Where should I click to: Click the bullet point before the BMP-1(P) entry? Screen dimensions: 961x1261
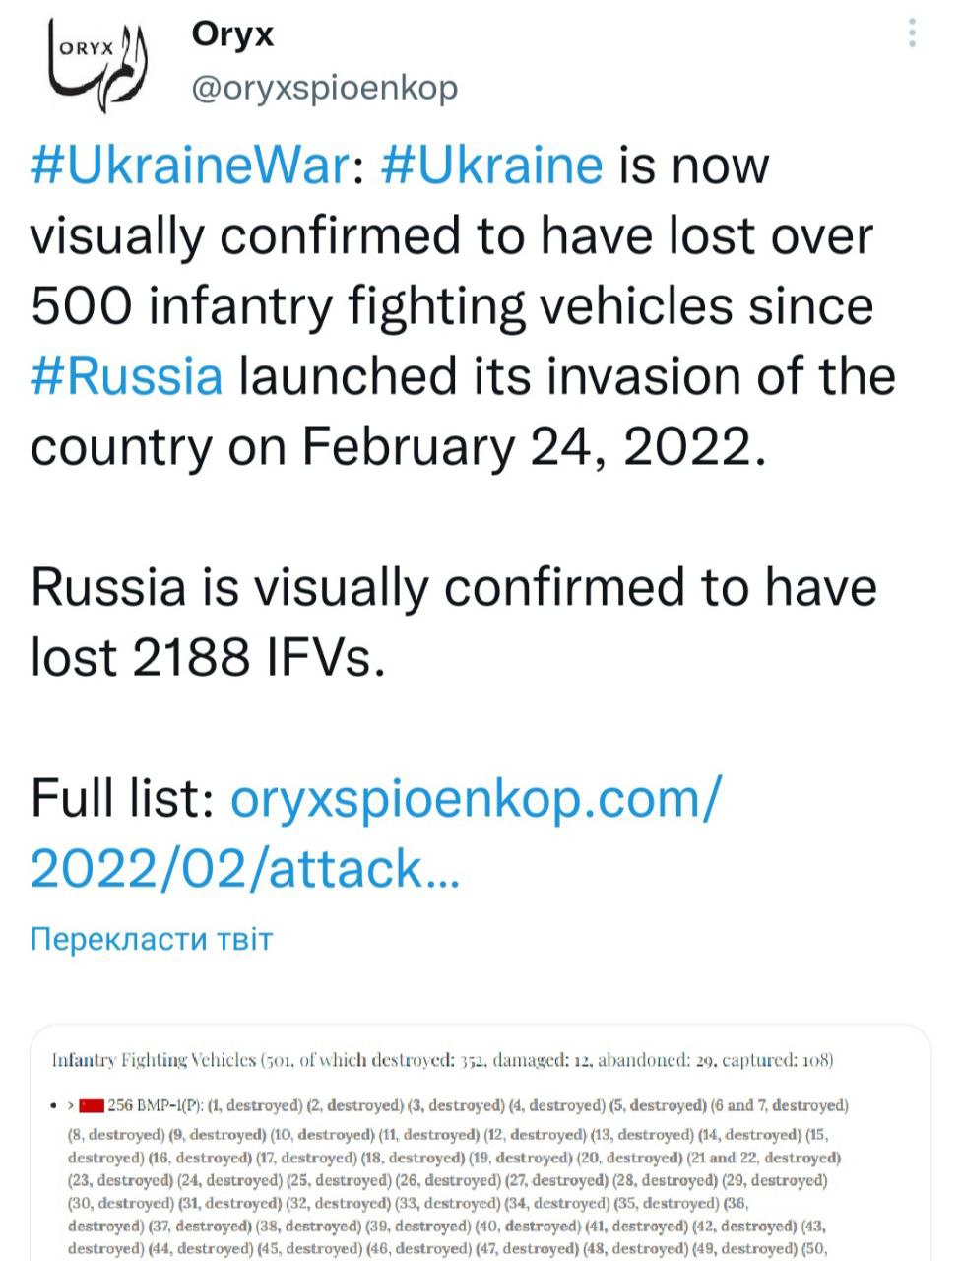tap(54, 1106)
